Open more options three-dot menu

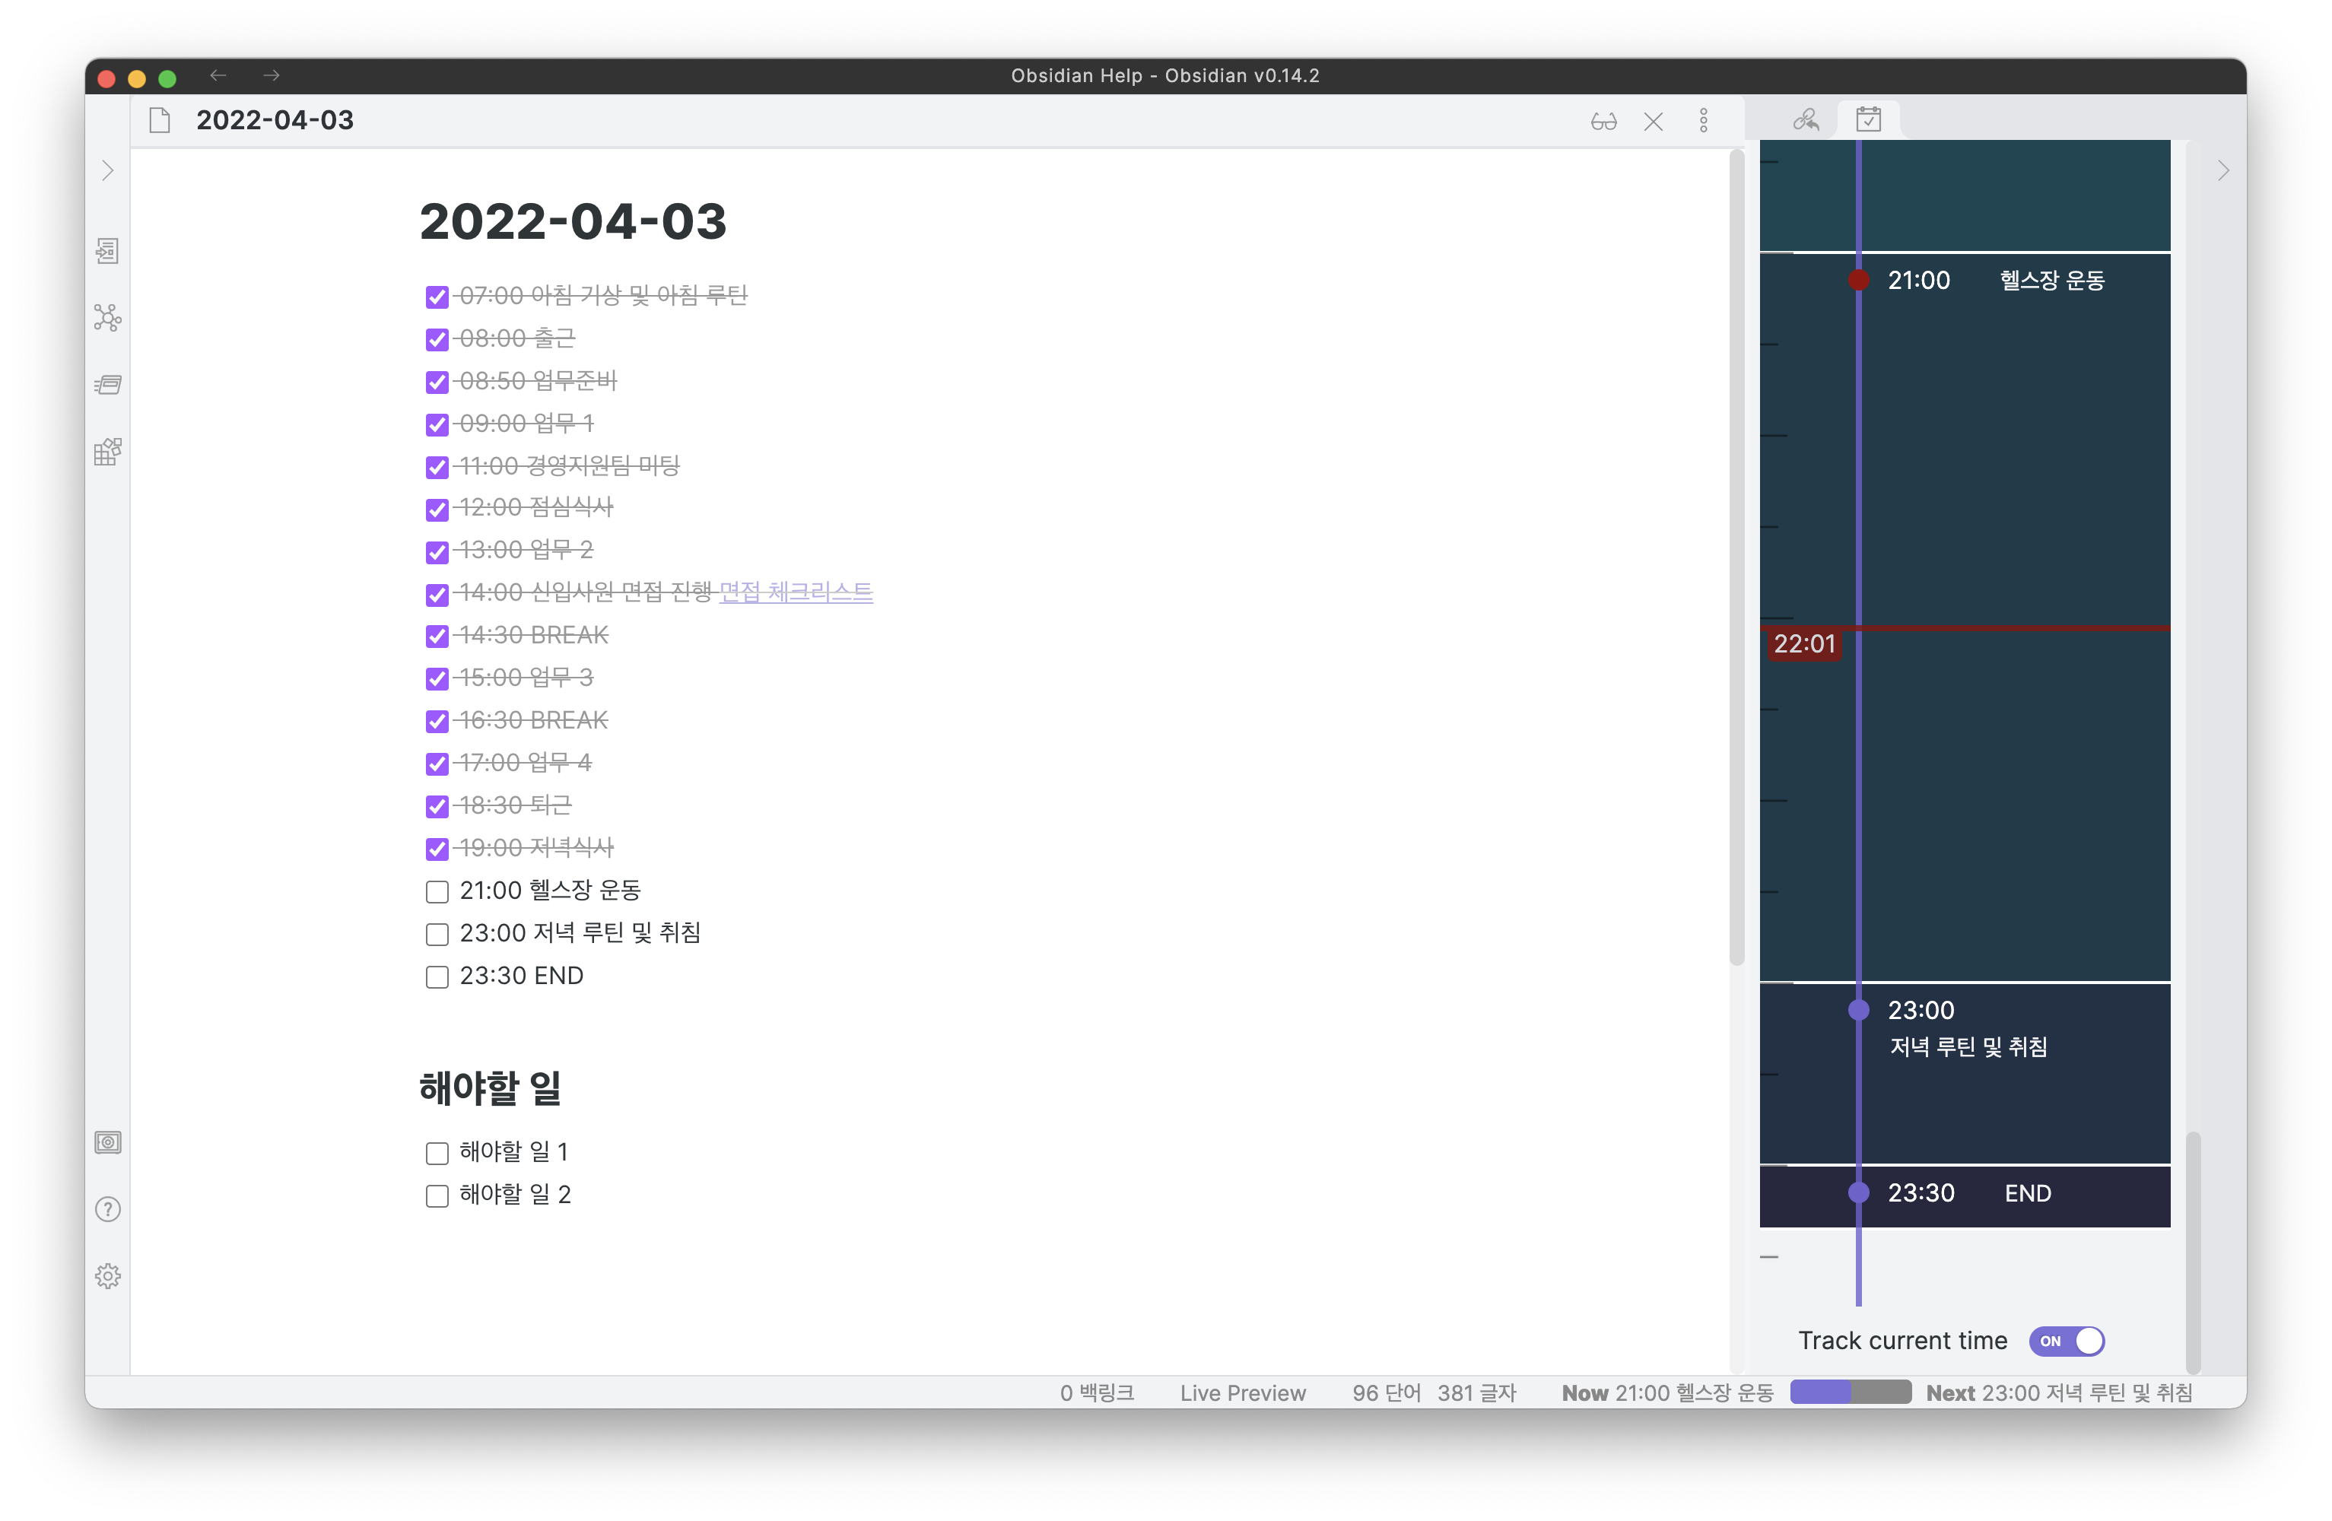tap(1704, 120)
